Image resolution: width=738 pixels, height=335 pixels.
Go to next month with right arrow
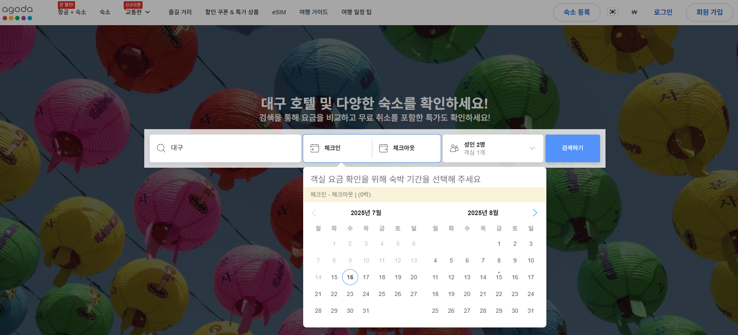pos(535,213)
